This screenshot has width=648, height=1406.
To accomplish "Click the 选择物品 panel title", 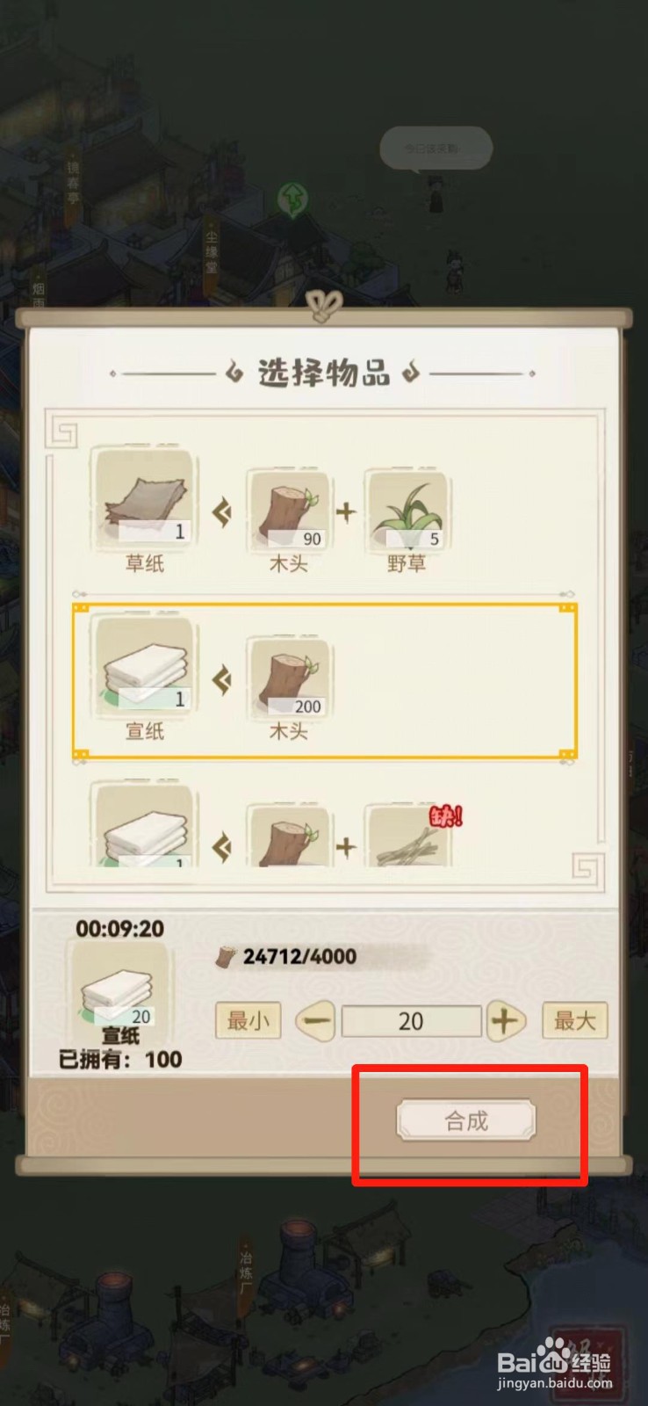I will pyautogui.click(x=323, y=373).
